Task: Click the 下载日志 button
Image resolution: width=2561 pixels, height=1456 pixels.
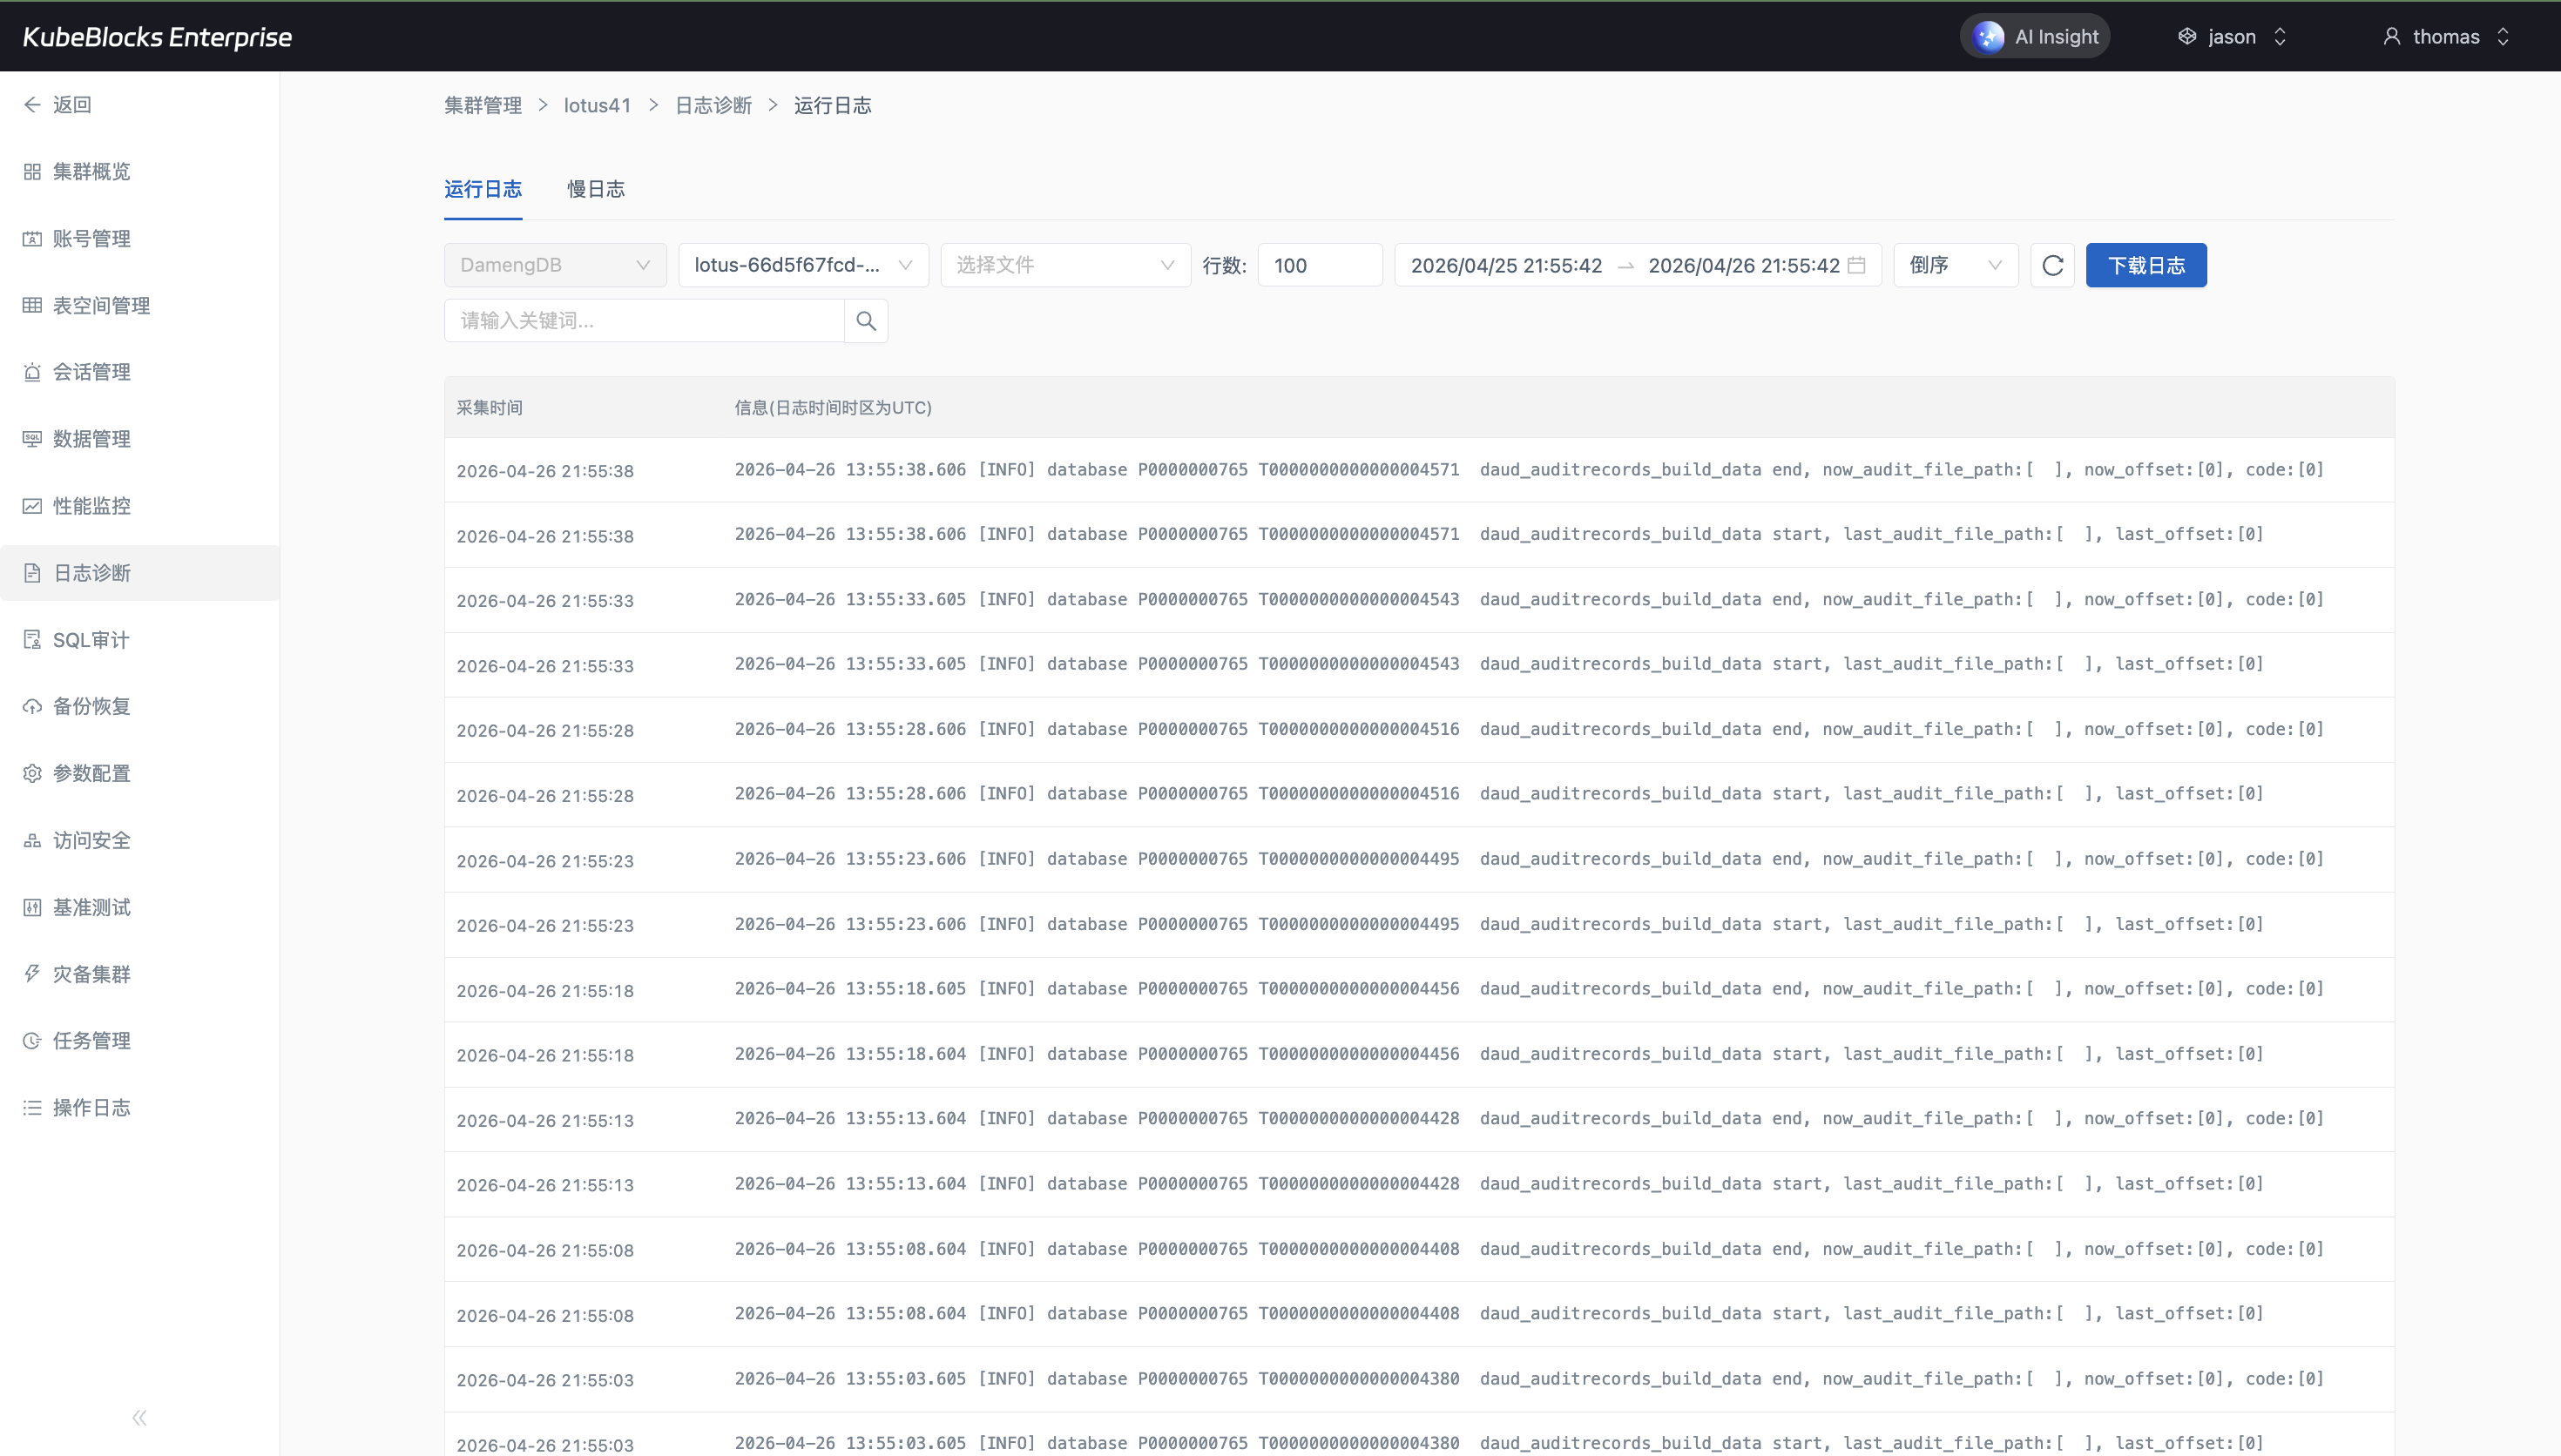Action: pos(2146,265)
